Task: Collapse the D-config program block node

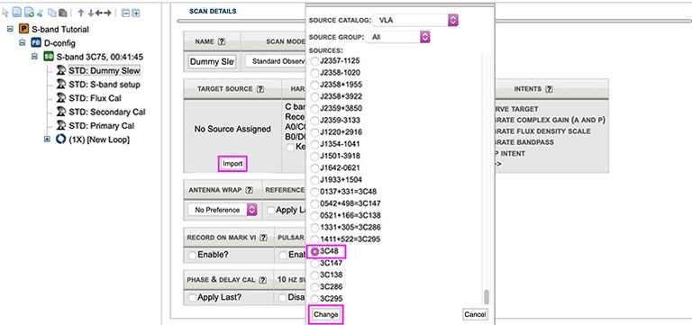Action: (23, 43)
